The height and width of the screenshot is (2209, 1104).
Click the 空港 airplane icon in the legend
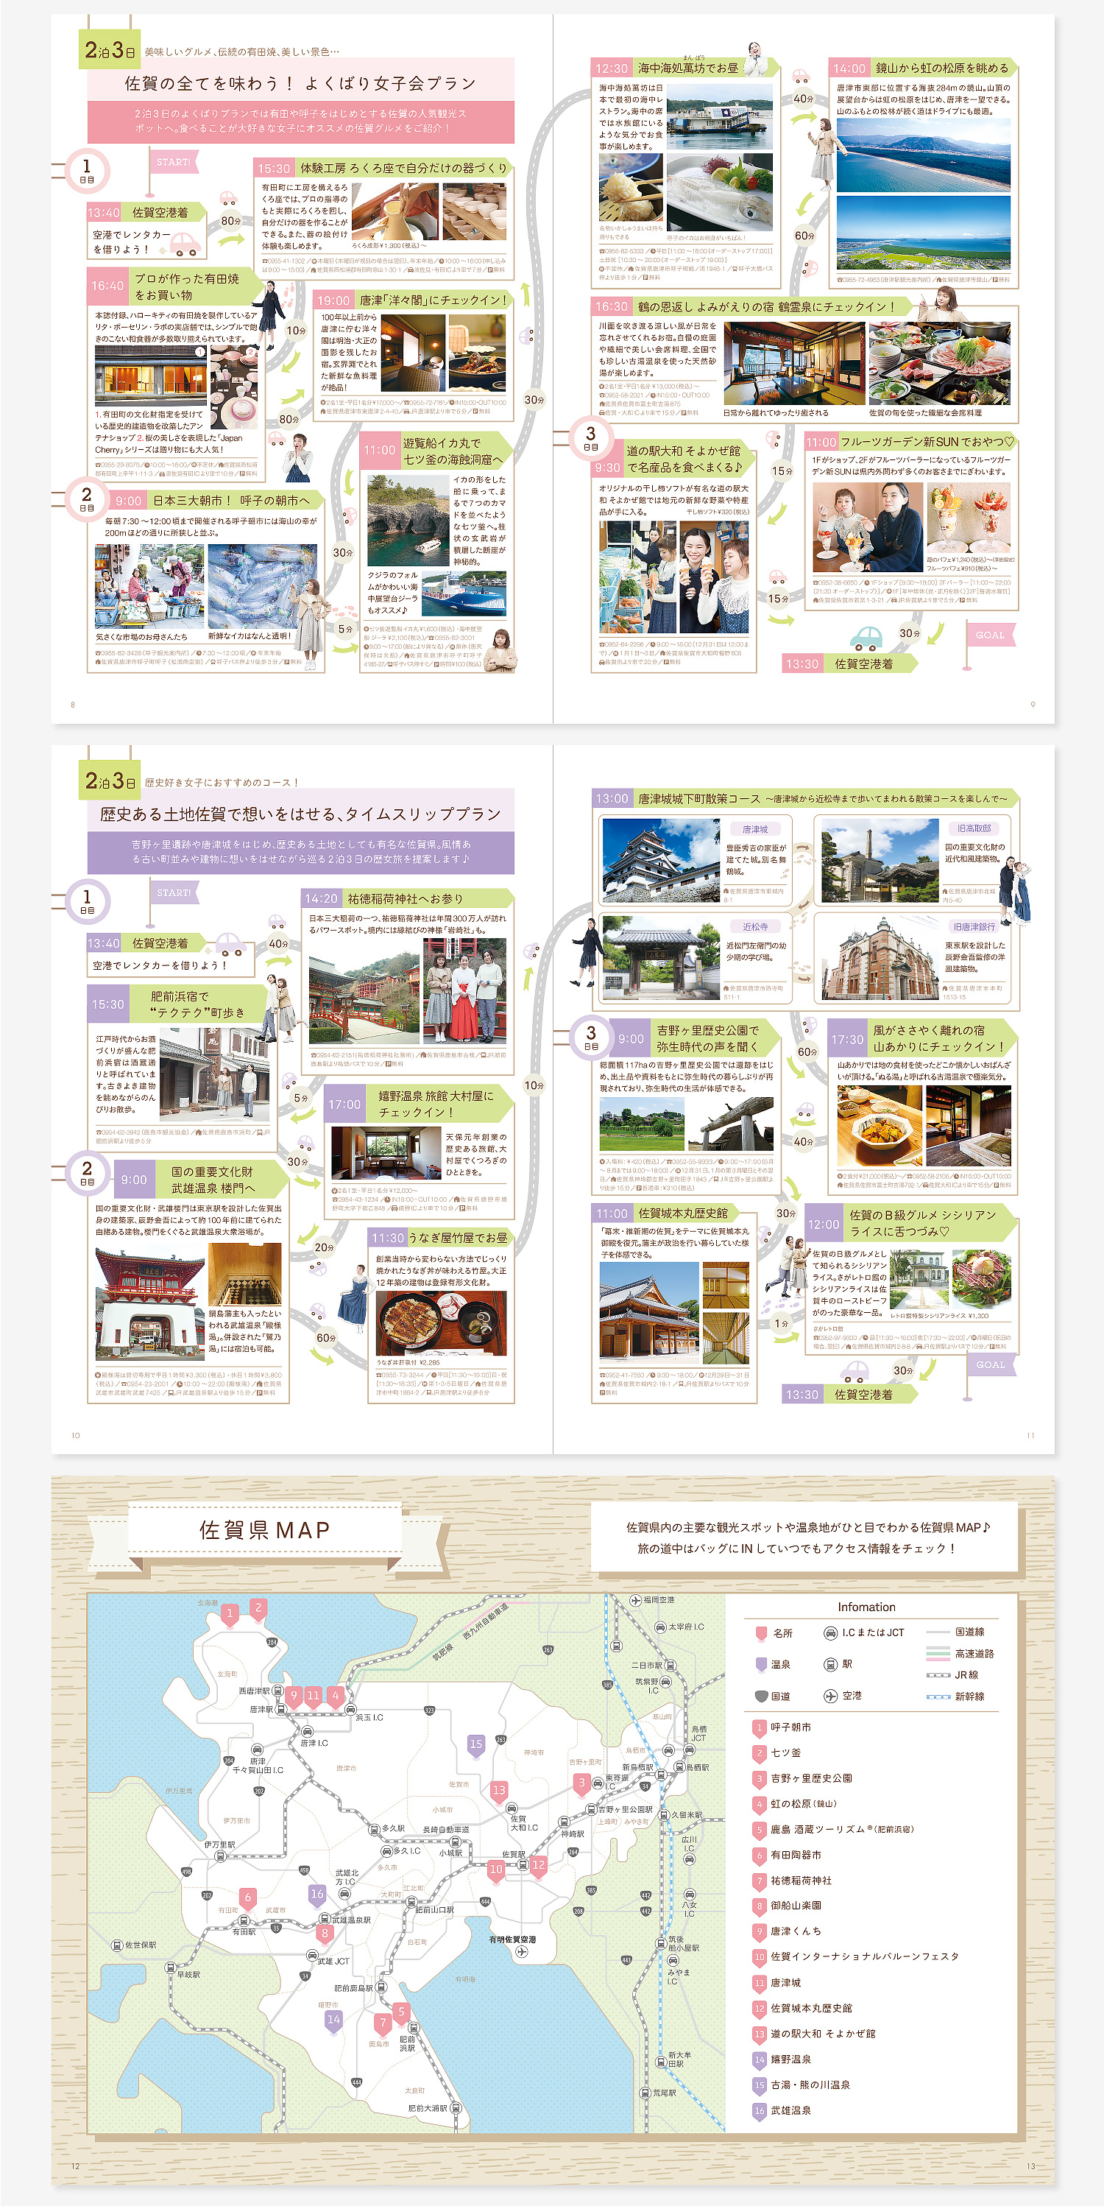(x=829, y=1695)
